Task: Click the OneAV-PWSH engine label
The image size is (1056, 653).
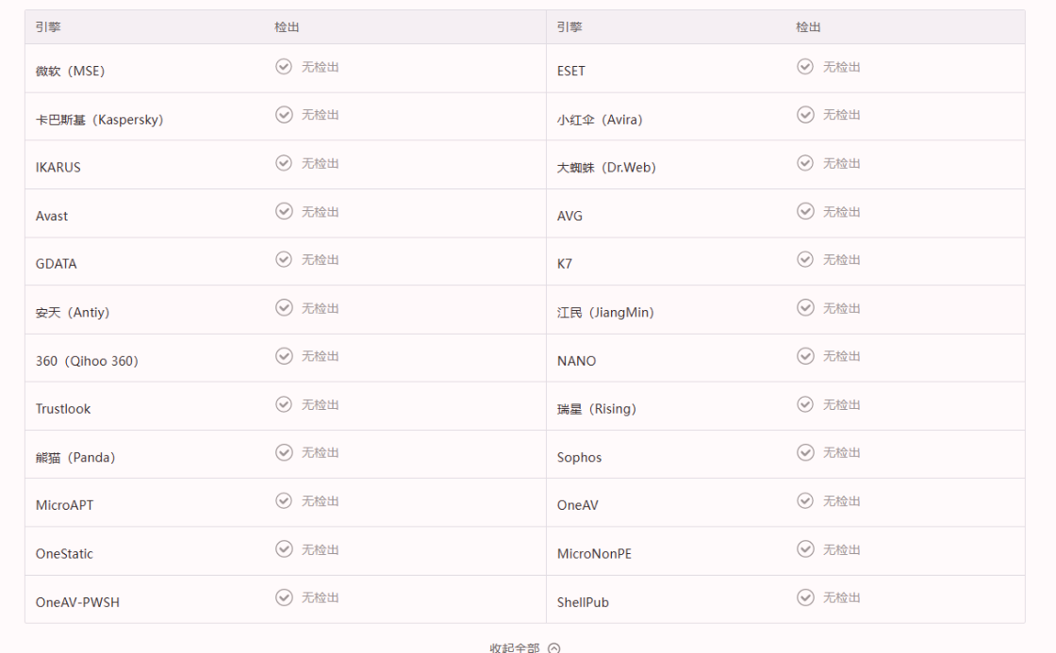Action: 77,602
